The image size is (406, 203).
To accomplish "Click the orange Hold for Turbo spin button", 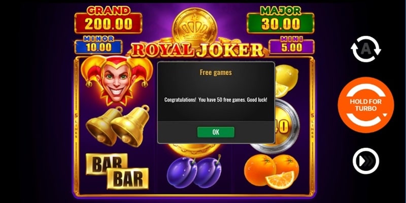I will click(365, 105).
